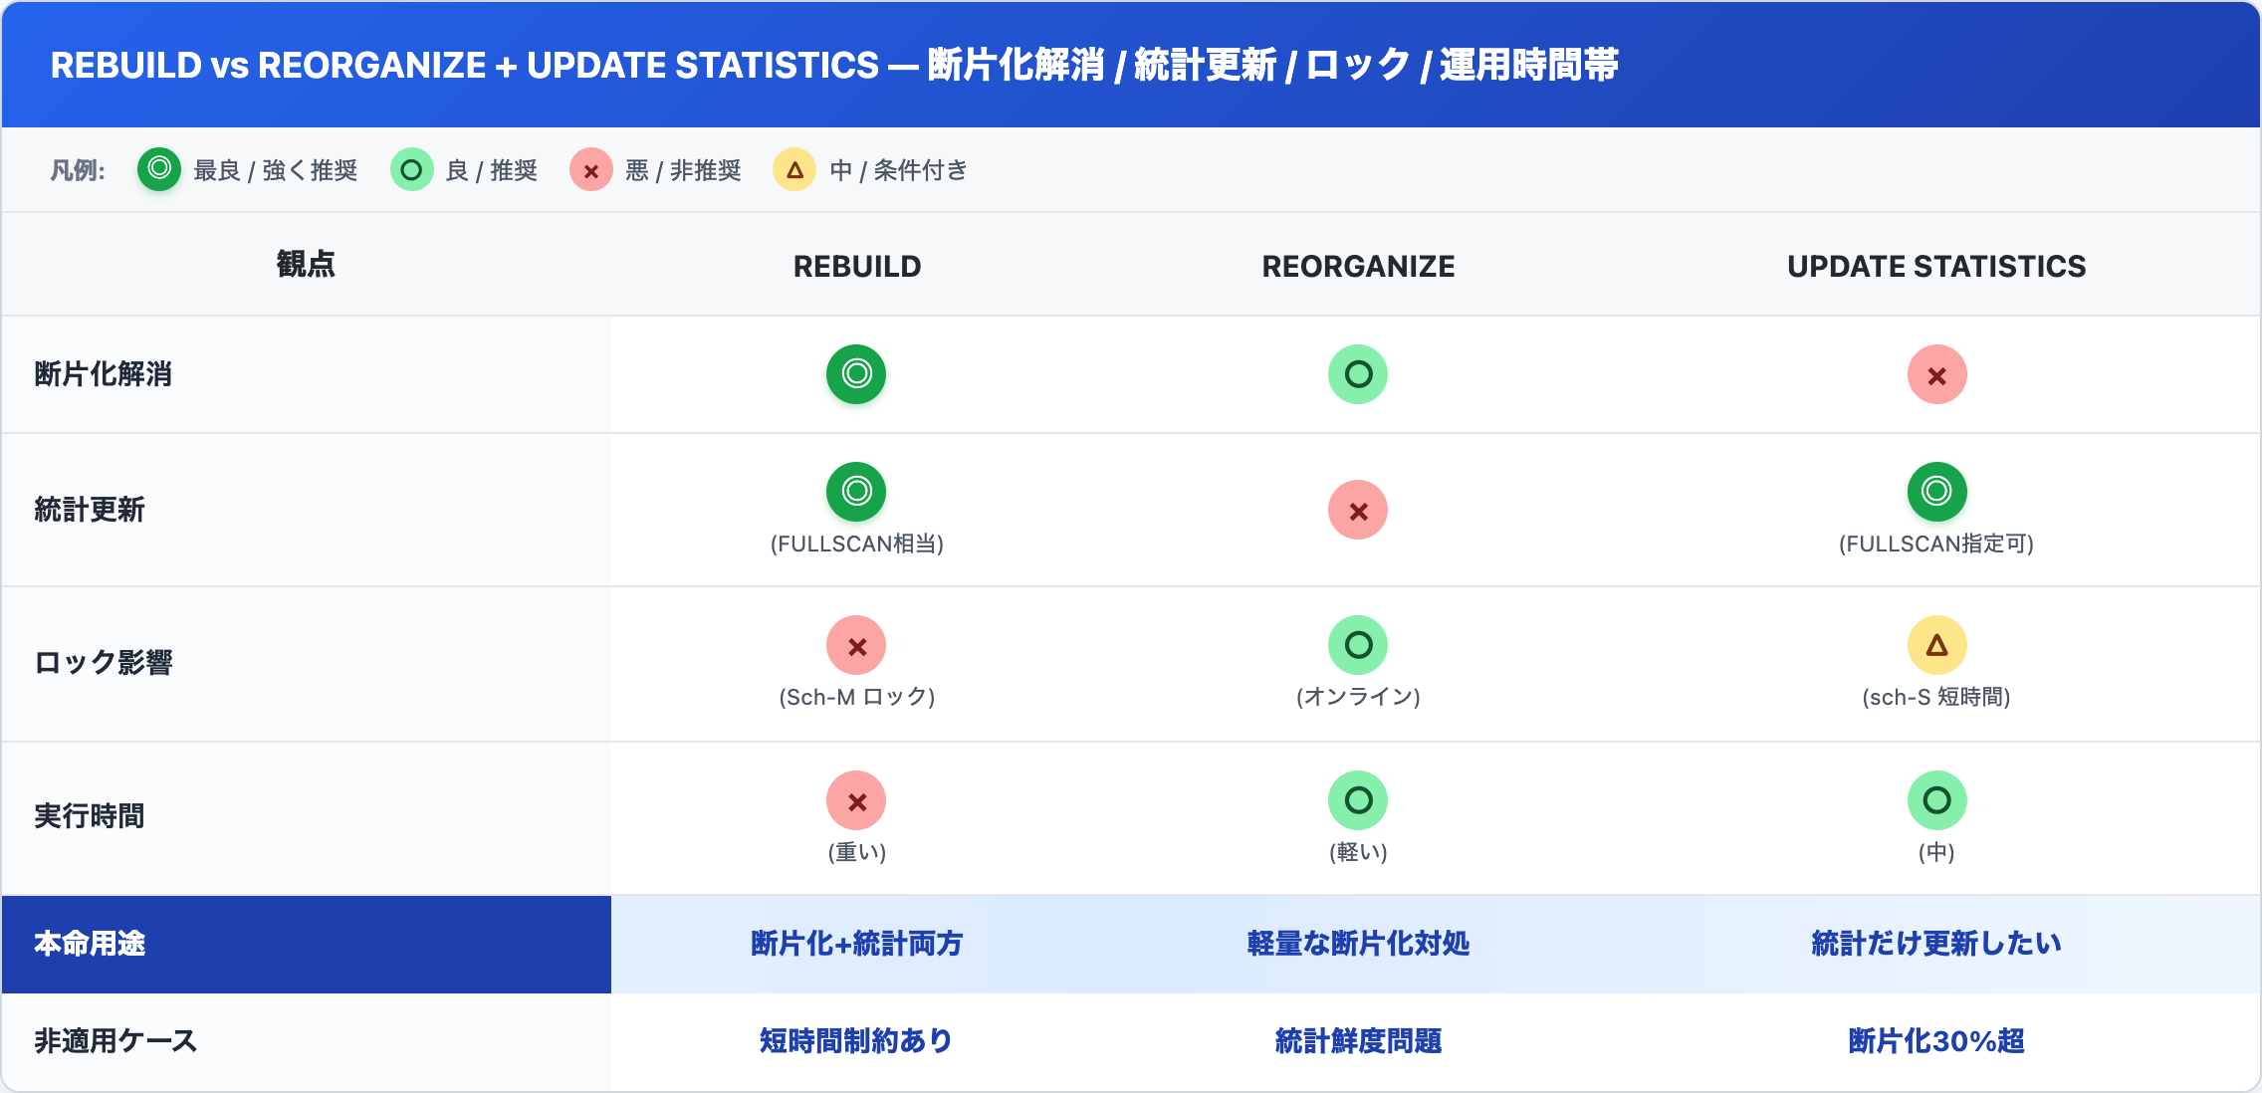Image resolution: width=2262 pixels, height=1093 pixels.
Task: Click the legend single-circle good icon
Action: coord(411,169)
